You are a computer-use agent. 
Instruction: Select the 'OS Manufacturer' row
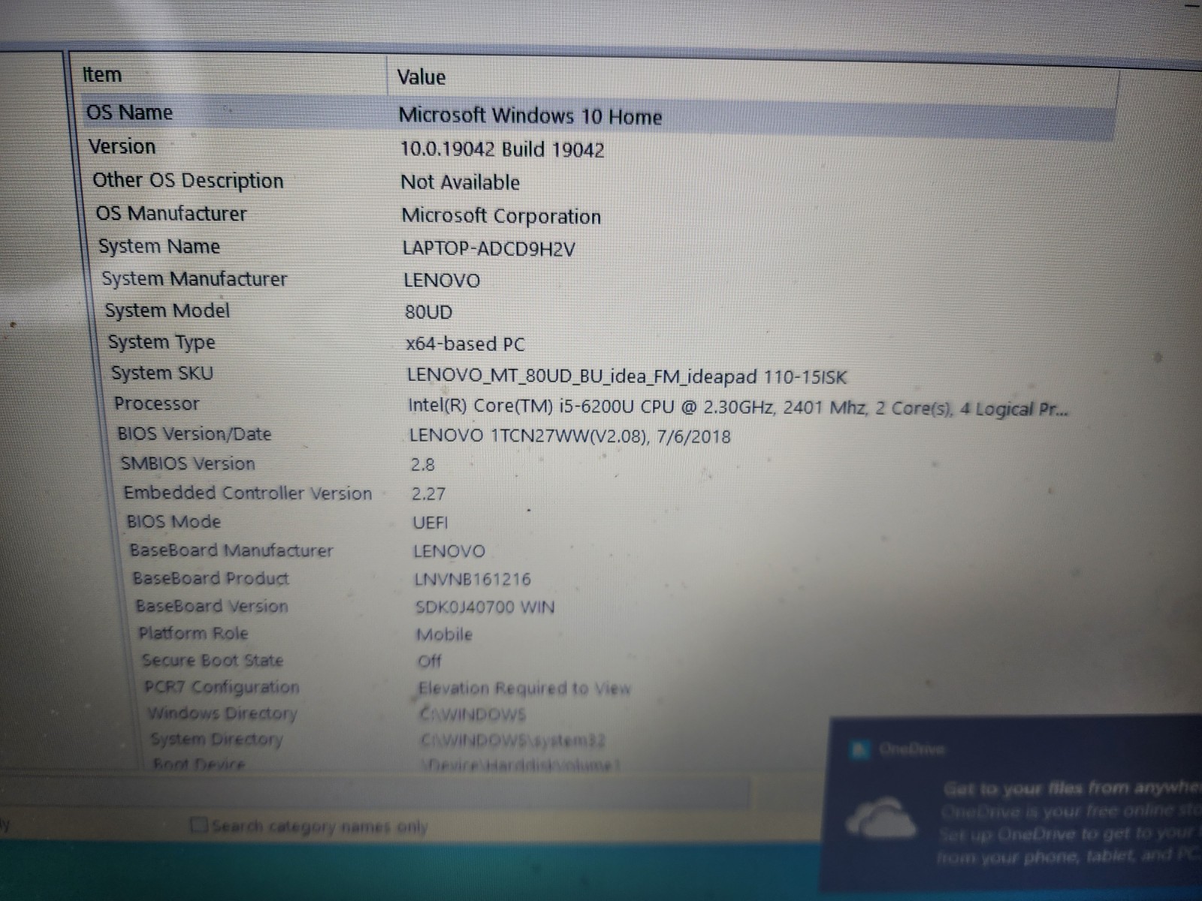click(171, 214)
